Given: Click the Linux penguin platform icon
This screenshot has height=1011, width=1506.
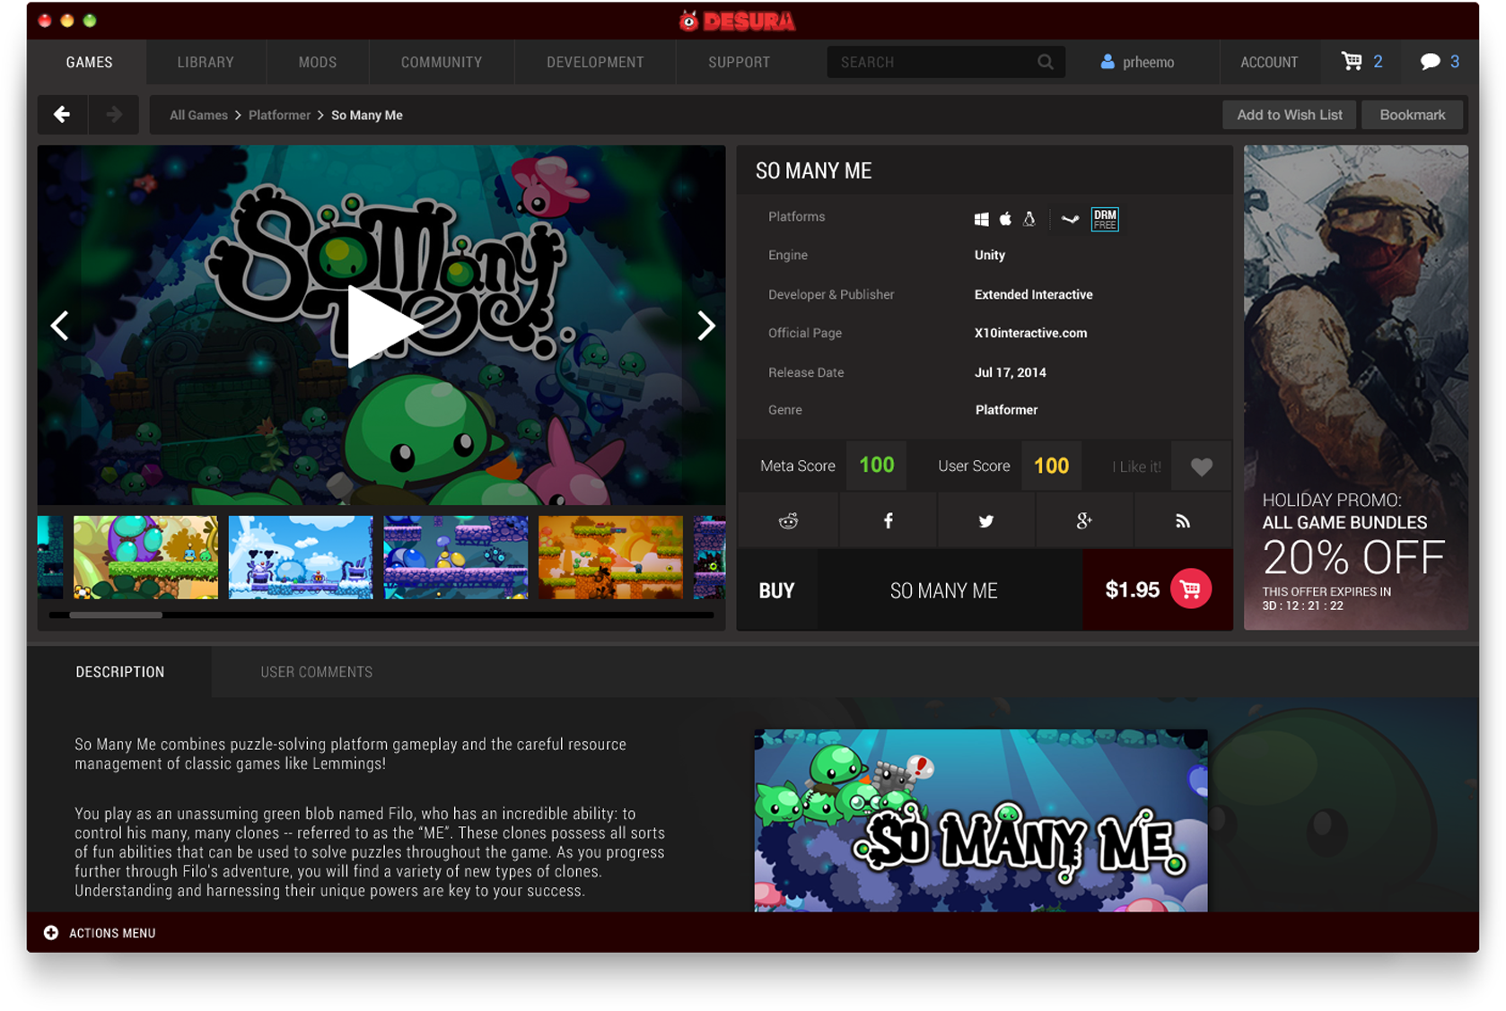Looking at the screenshot, I should point(1029,218).
